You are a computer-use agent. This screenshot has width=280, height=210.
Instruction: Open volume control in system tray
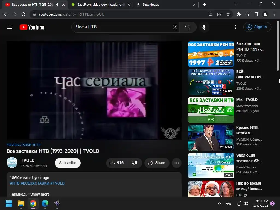(x=246, y=203)
